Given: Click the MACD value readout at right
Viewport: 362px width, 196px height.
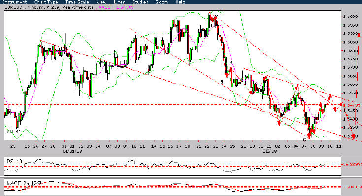Looking at the screenshot, I should [353, 187].
